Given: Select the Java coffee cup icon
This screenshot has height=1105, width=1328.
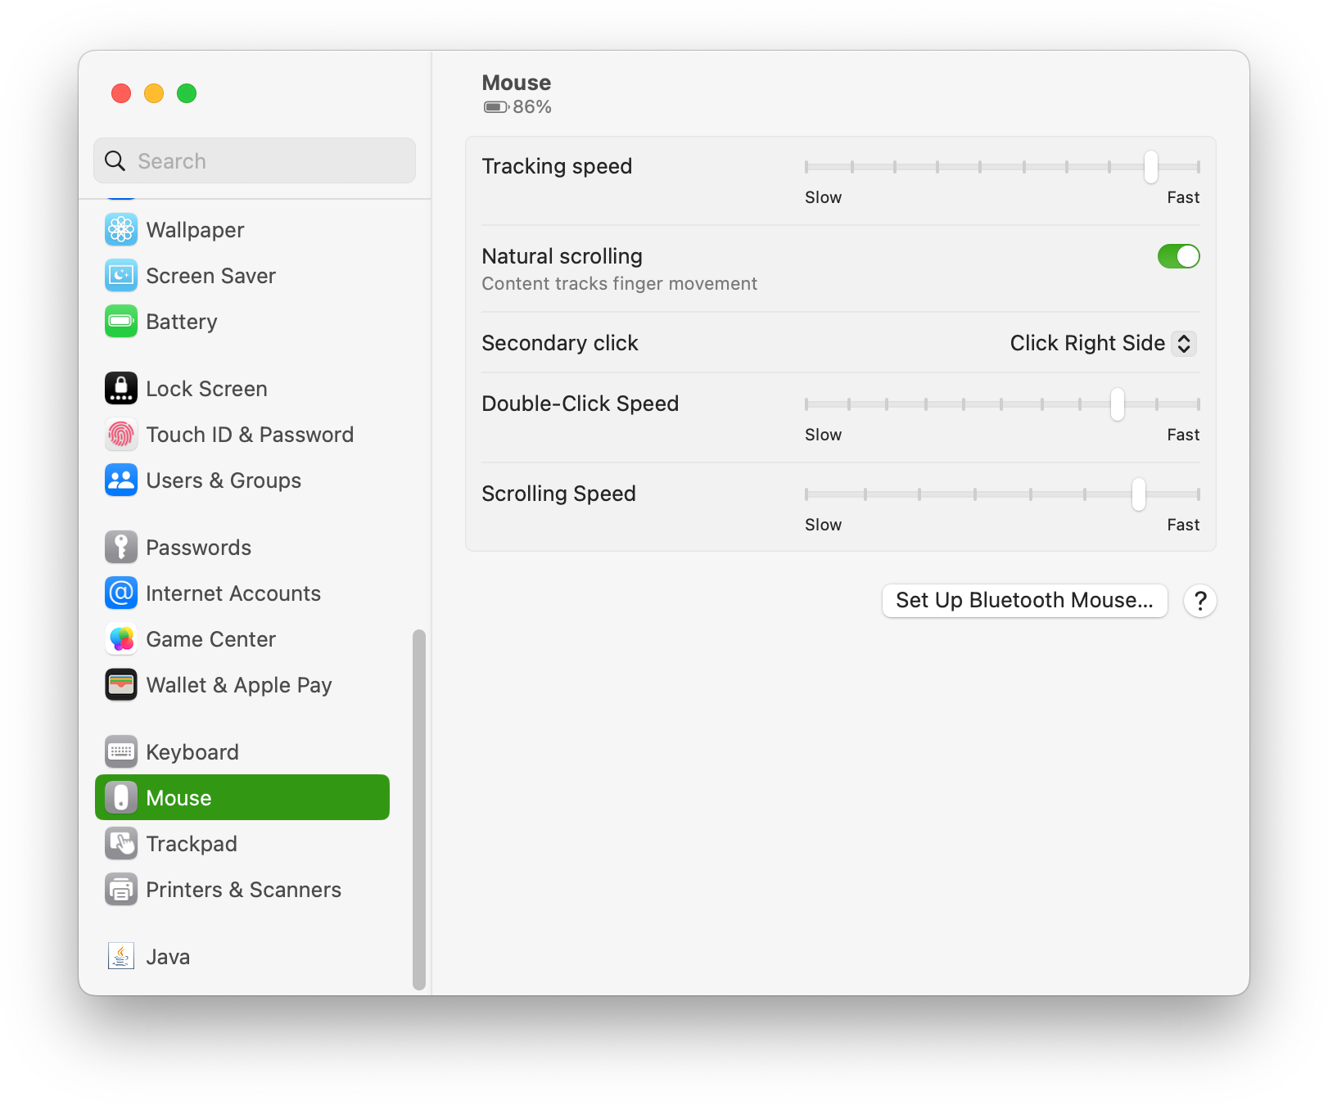Looking at the screenshot, I should [121, 957].
